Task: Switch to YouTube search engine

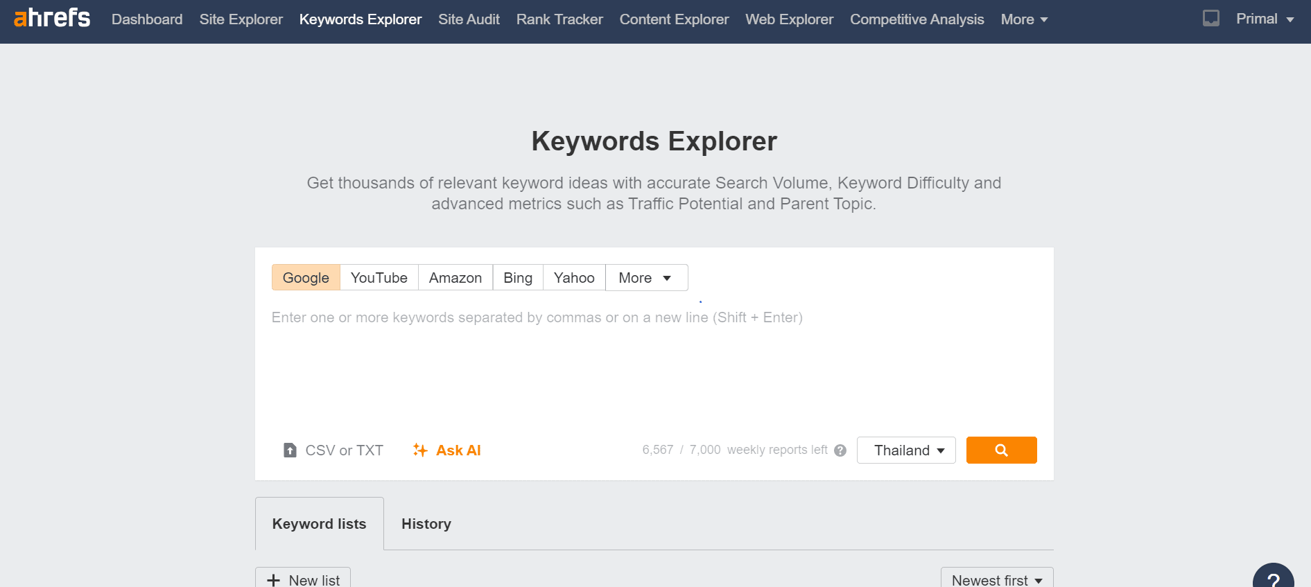Action: pos(379,277)
